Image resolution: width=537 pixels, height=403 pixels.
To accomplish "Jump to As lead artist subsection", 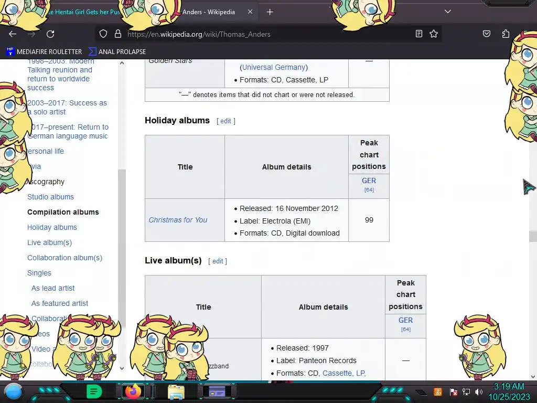I will [x=53, y=288].
